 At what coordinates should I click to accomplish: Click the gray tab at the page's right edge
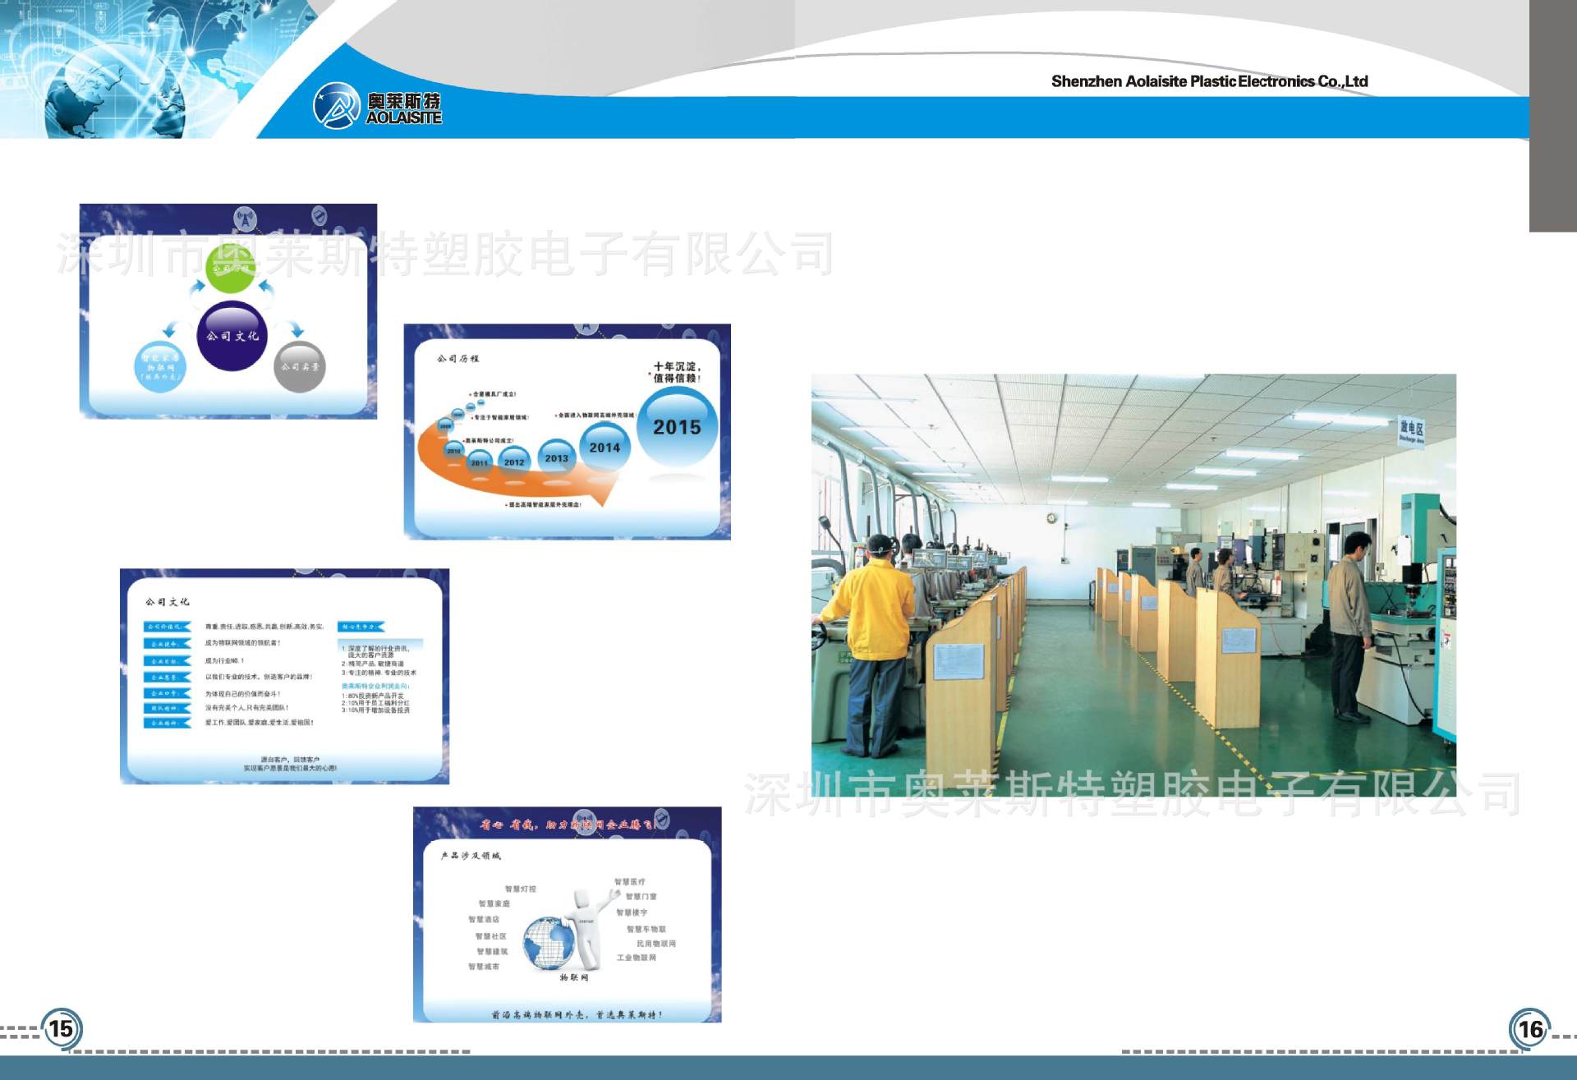coord(1553,116)
